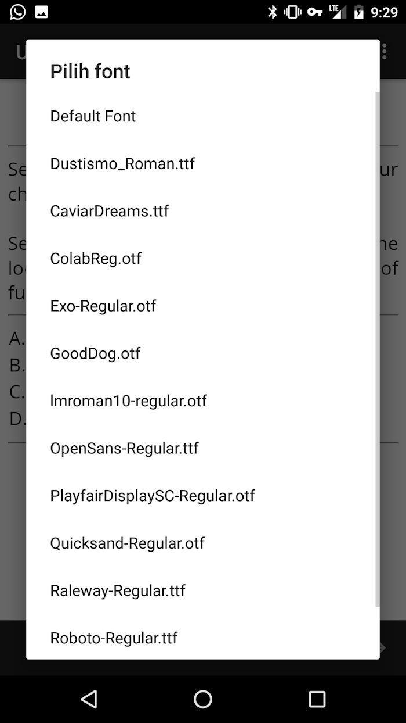Pick lmroman10-regular.otf font
The width and height of the screenshot is (406, 723).
[x=202, y=401]
